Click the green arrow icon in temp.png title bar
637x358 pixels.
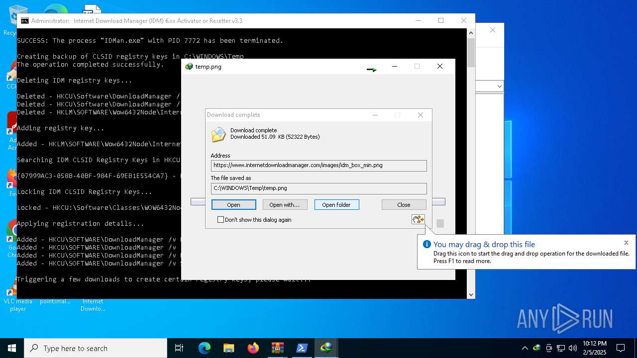point(371,70)
